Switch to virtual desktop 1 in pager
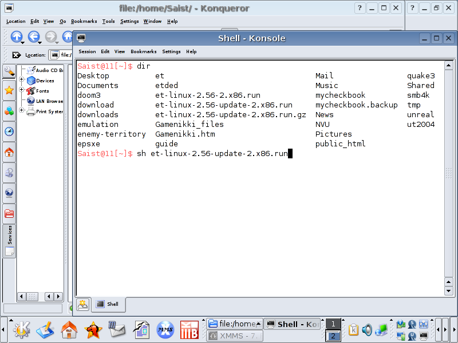Image resolution: width=458 pixels, height=343 pixels. click(333, 324)
